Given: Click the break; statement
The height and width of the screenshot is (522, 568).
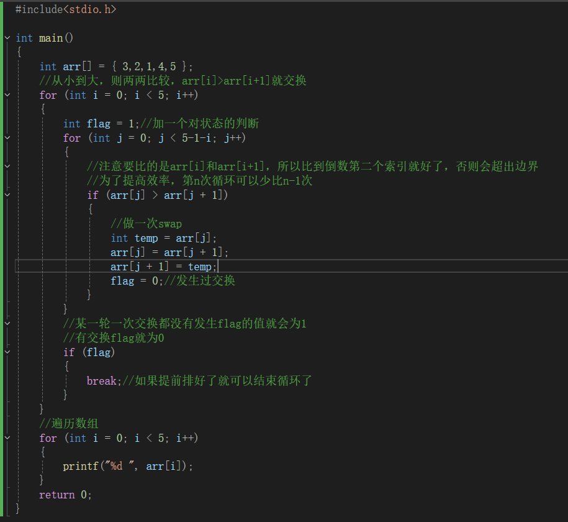Looking at the screenshot, I should [x=104, y=381].
